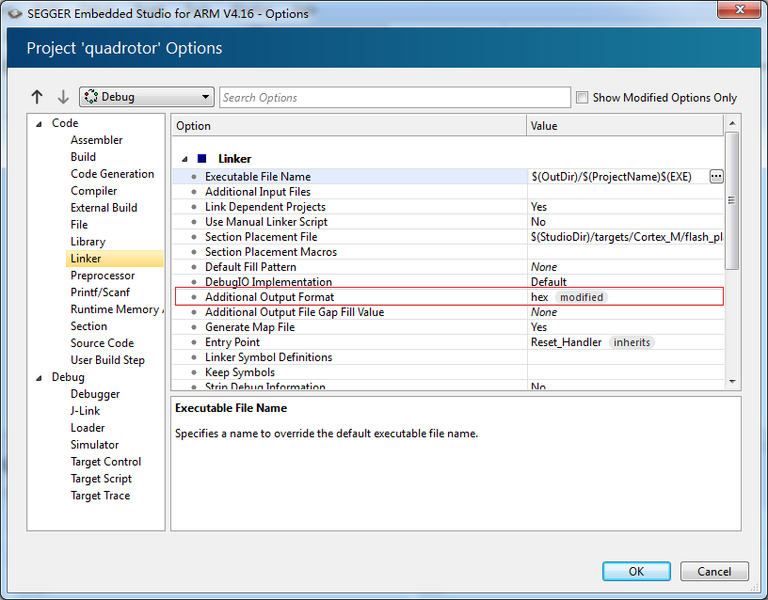Select Section Placement File option
Screen dimensions: 768x600
[448, 237]
